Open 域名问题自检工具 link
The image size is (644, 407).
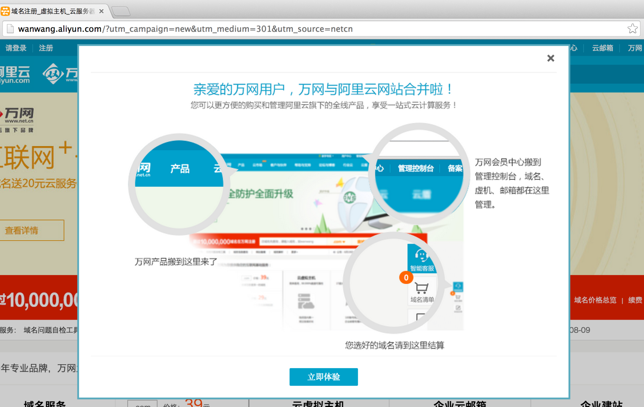point(51,330)
